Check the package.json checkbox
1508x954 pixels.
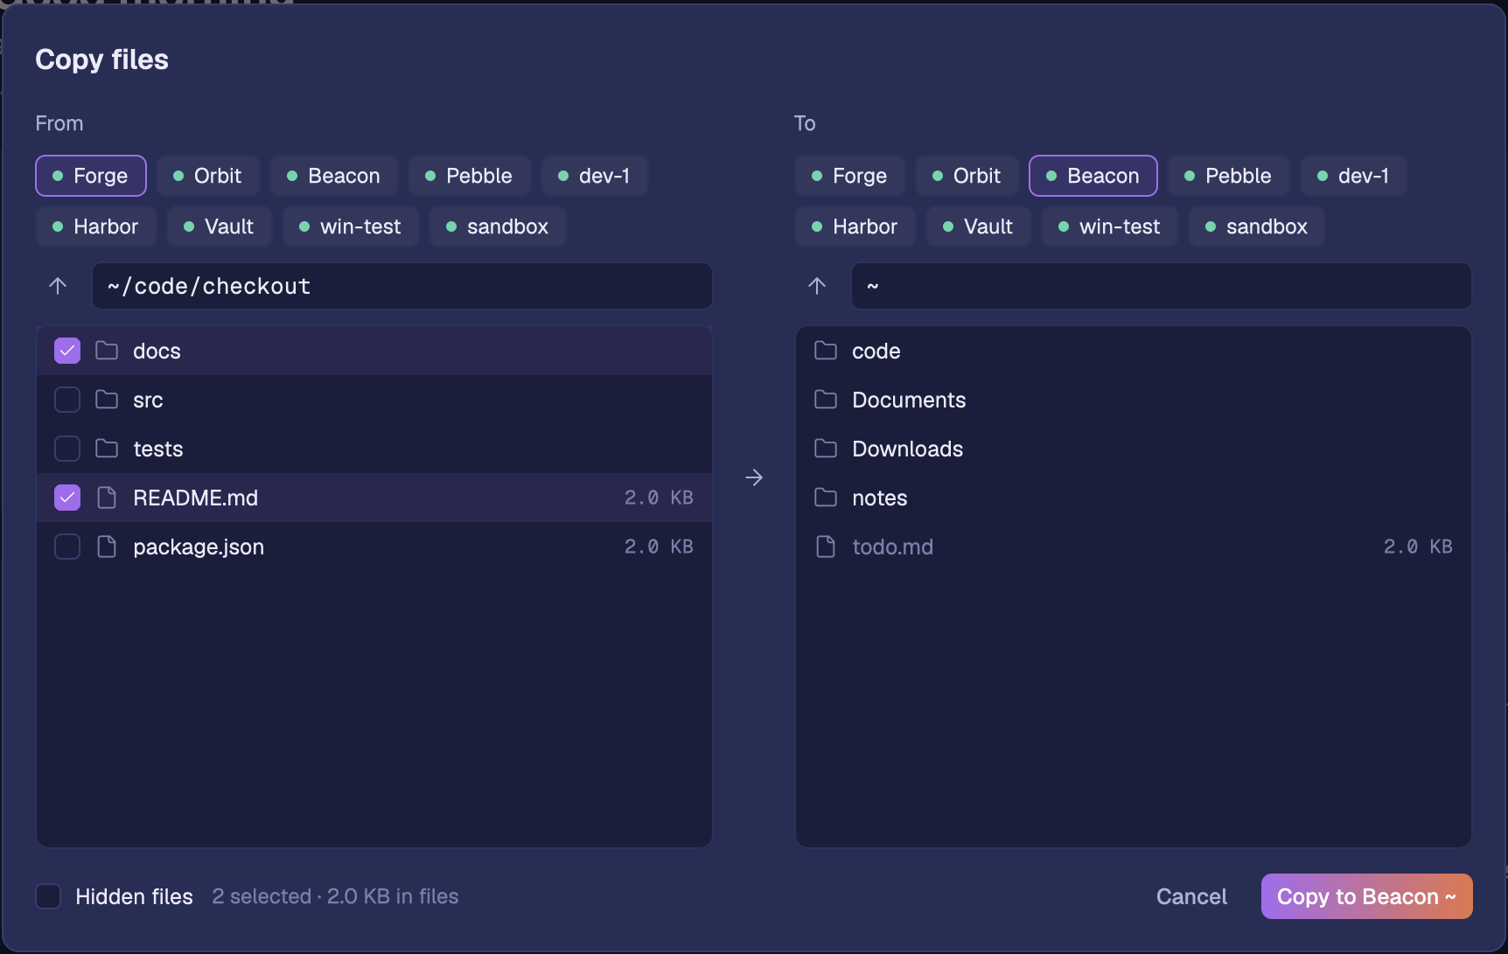(x=67, y=547)
